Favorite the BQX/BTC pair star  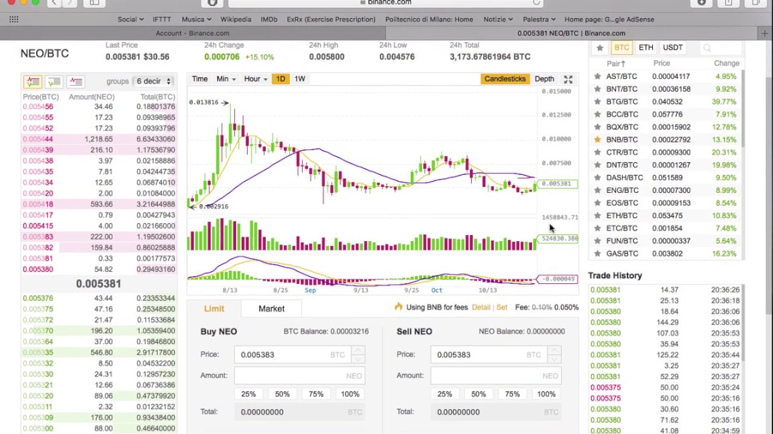coord(597,127)
